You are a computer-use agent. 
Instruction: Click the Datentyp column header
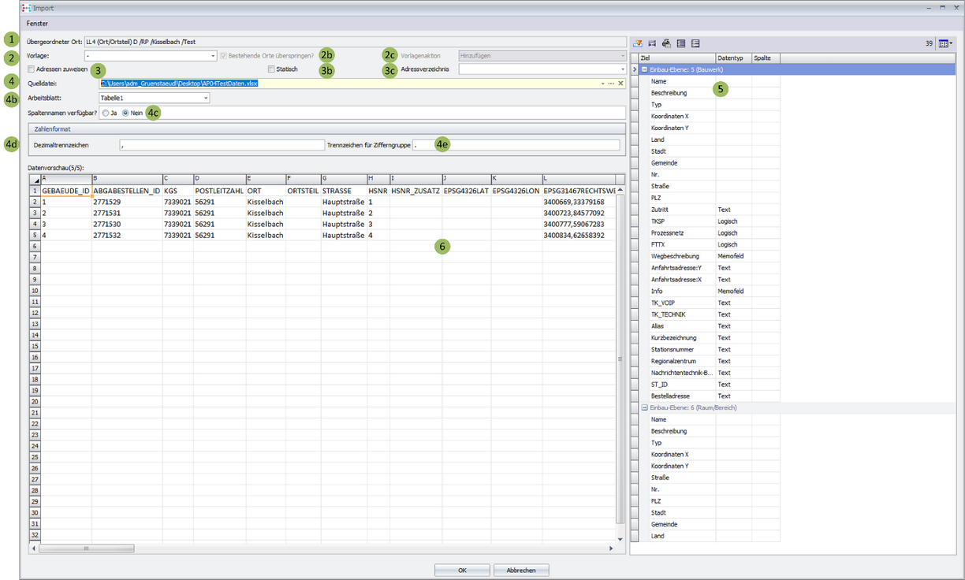tap(733, 58)
